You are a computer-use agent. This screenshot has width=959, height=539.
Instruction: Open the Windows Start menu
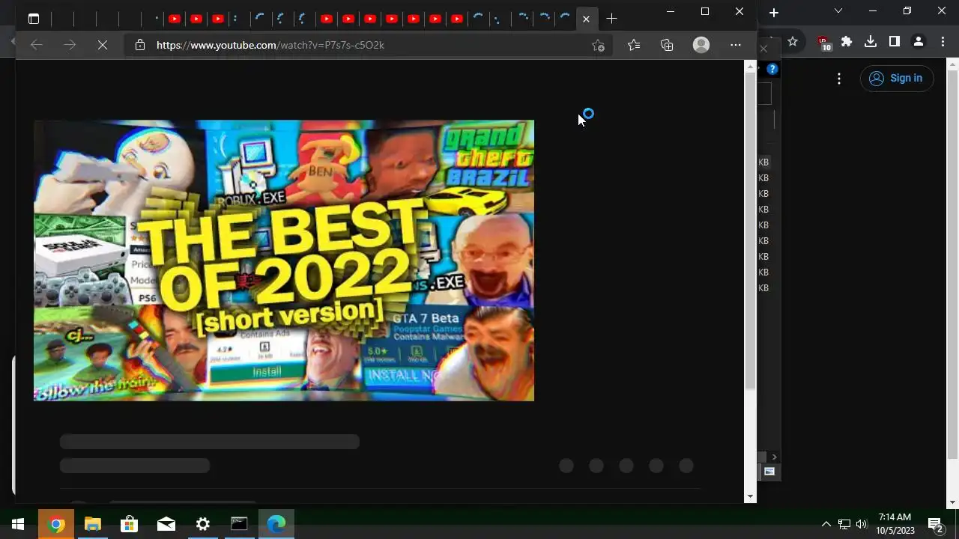tap(18, 524)
